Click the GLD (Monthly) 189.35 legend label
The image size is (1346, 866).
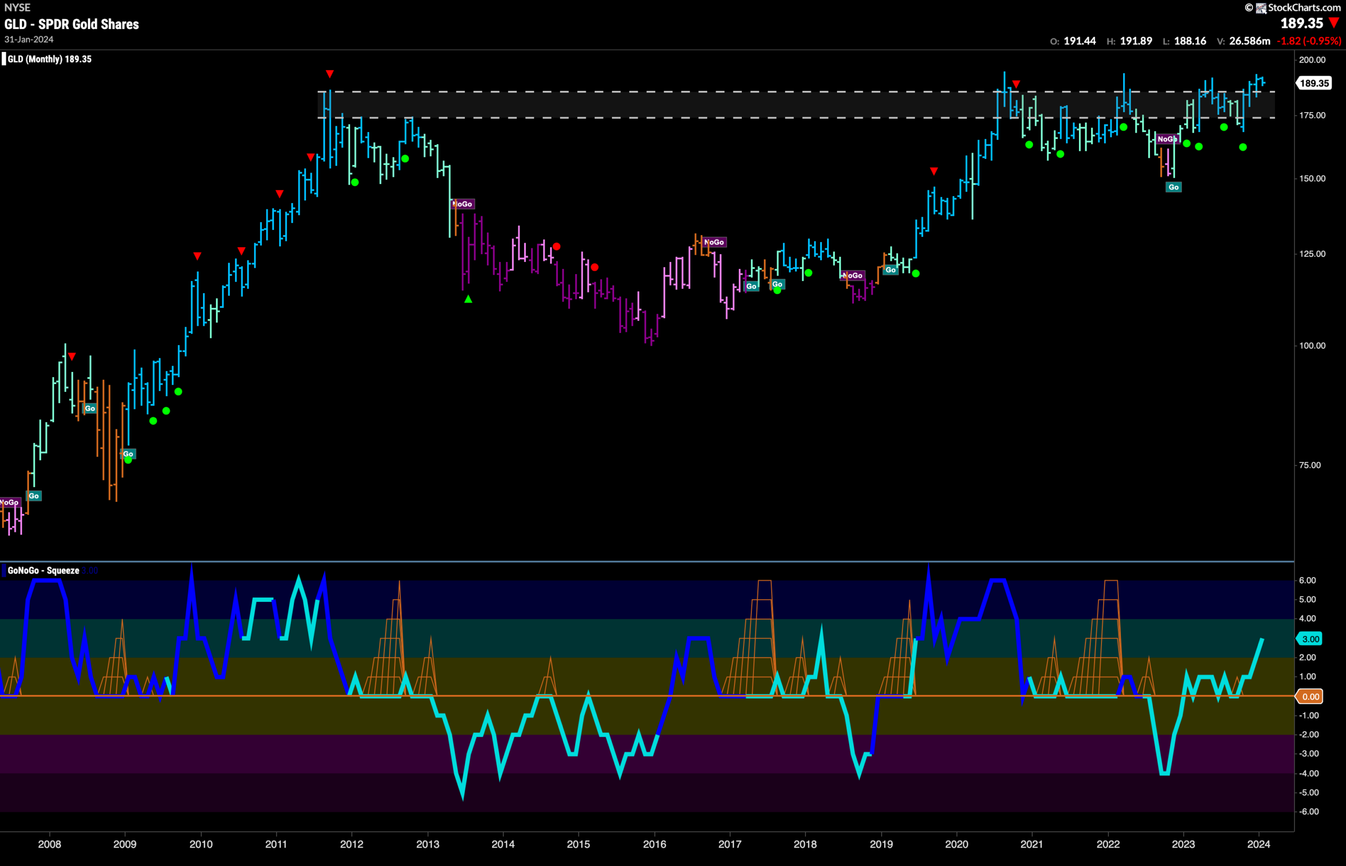coord(49,59)
